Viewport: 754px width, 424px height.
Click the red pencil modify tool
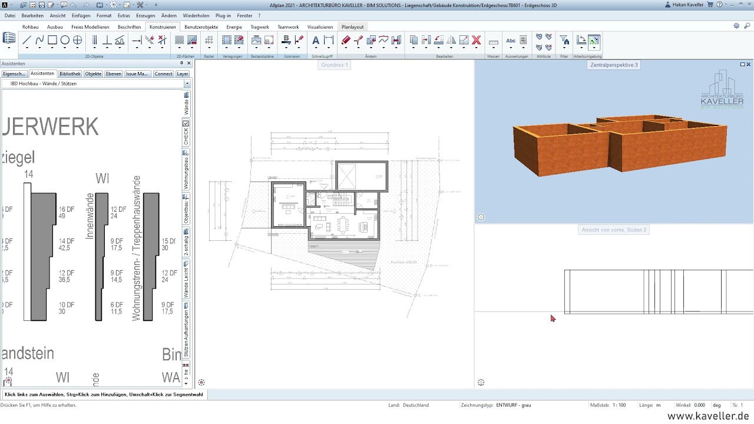click(x=346, y=40)
